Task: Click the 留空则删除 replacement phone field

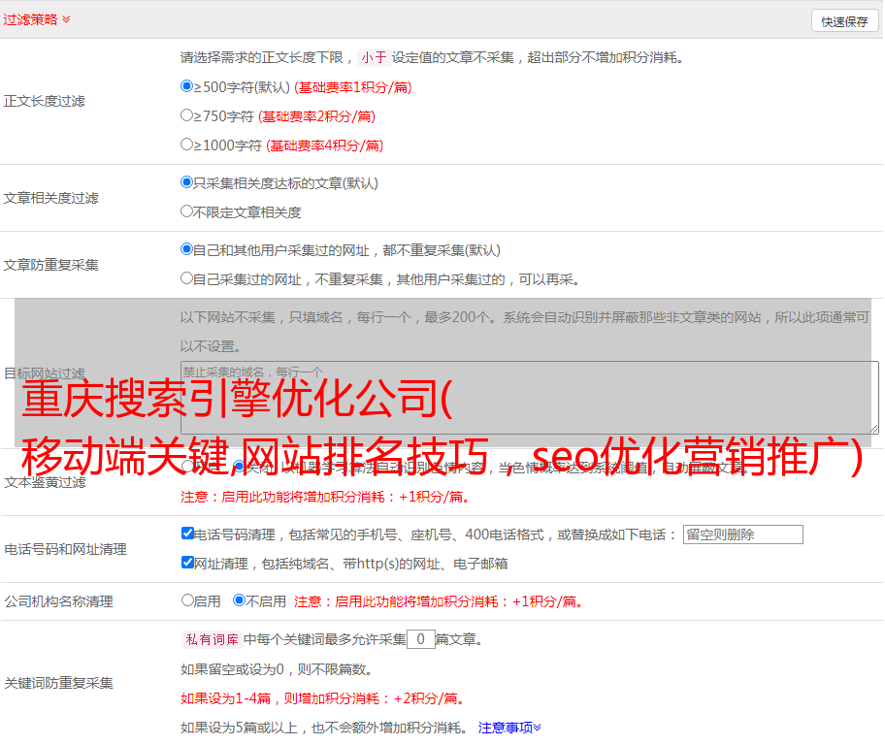Action: [742, 534]
